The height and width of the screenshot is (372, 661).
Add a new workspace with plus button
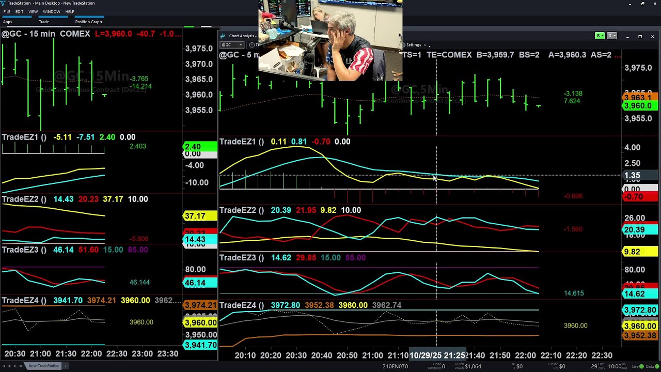pyautogui.click(x=65, y=366)
